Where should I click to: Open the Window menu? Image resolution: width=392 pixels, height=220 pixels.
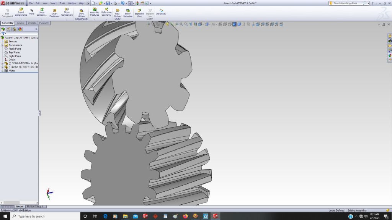click(72, 3)
